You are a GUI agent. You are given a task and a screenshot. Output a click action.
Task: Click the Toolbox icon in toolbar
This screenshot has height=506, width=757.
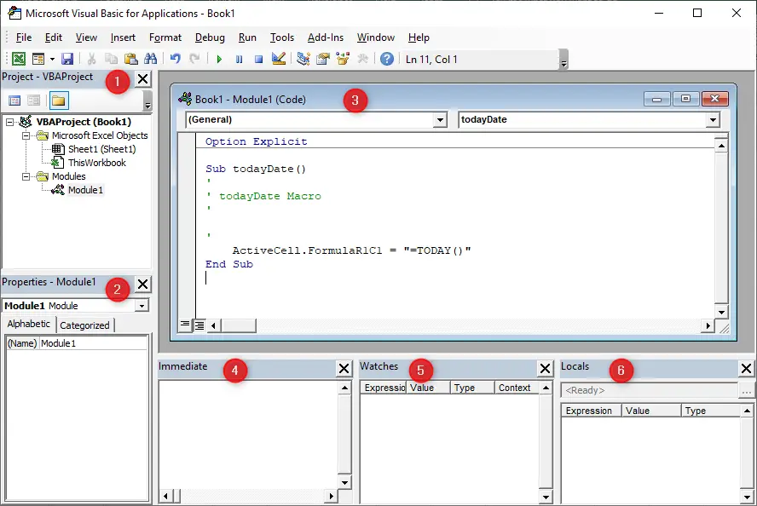click(362, 59)
